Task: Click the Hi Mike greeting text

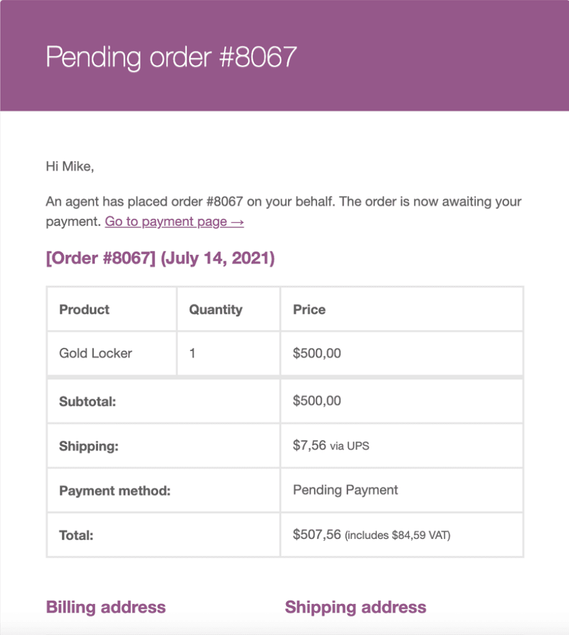Action: tap(69, 166)
